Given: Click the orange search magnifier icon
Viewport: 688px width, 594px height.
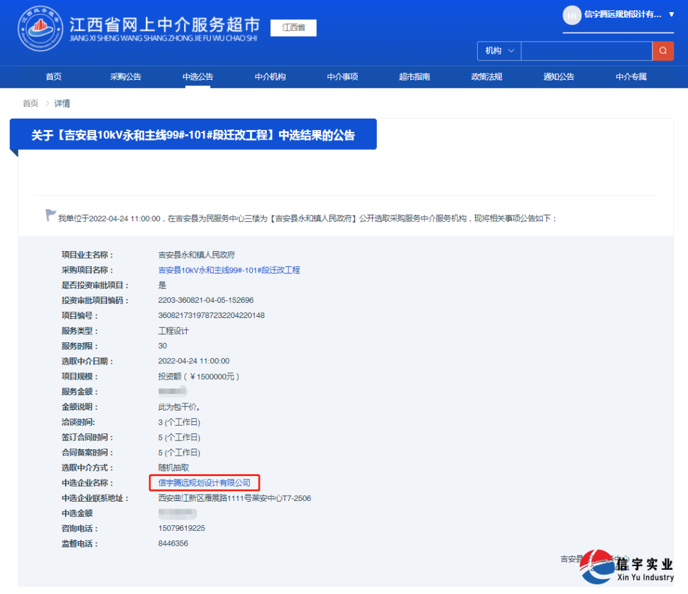Looking at the screenshot, I should [663, 50].
